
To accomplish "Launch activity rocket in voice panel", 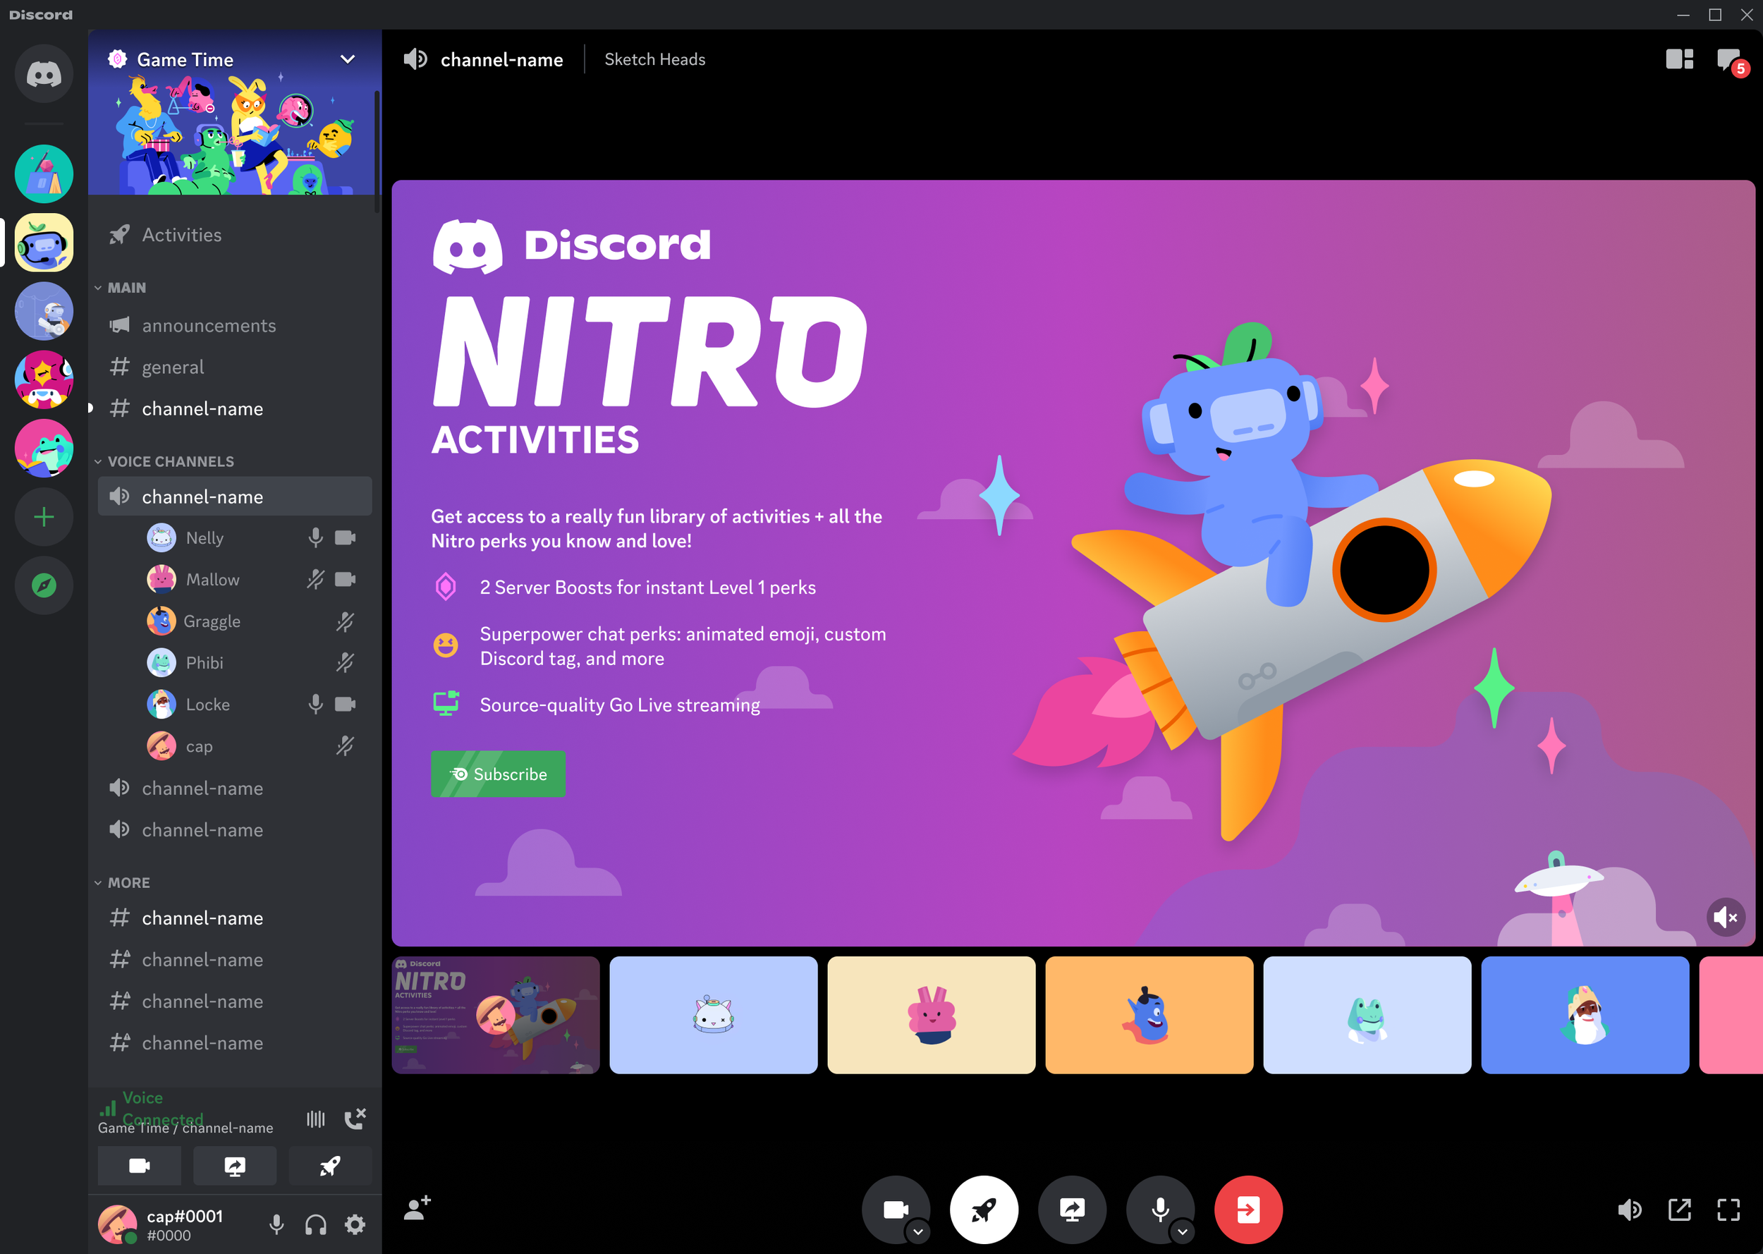I will point(330,1166).
